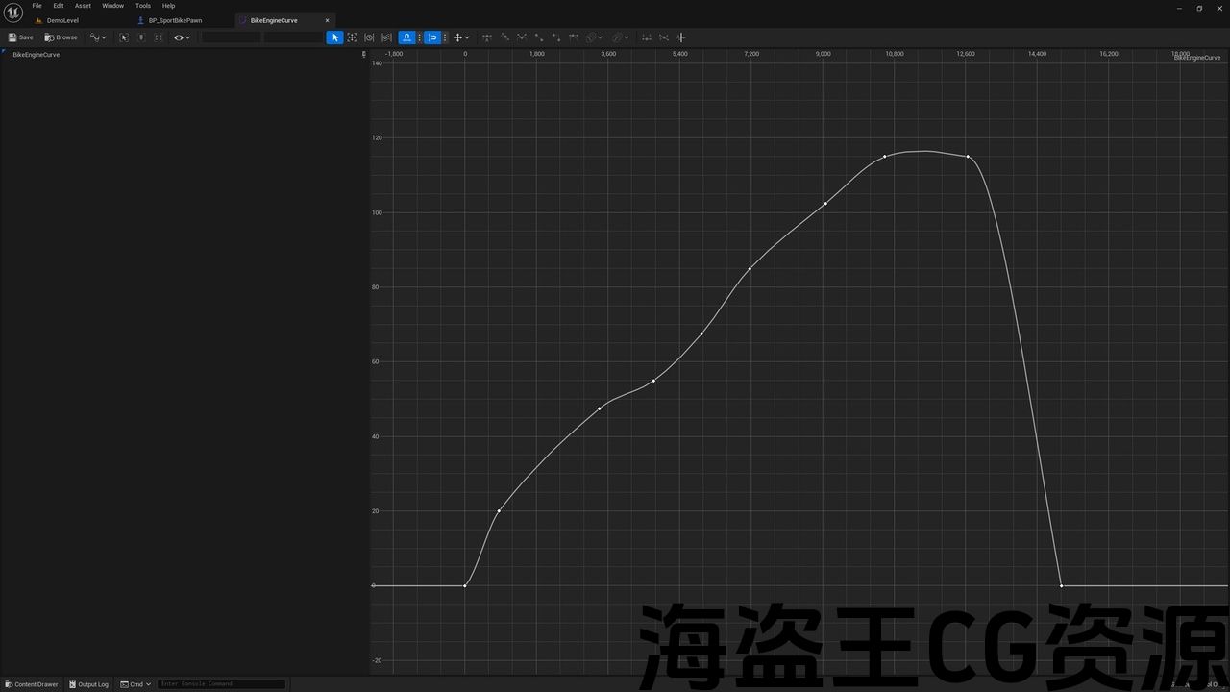Click the Save button in toolbar

20,37
